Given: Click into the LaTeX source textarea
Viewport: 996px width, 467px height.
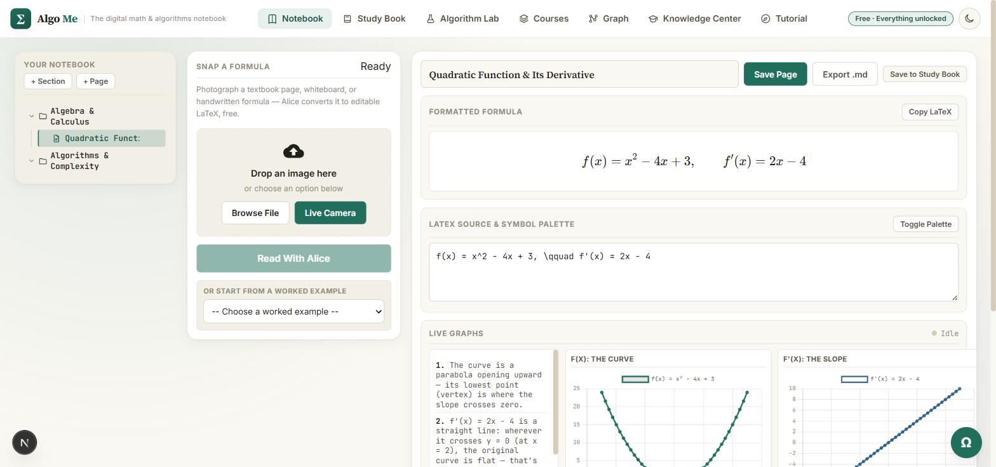Looking at the screenshot, I should click(x=694, y=272).
